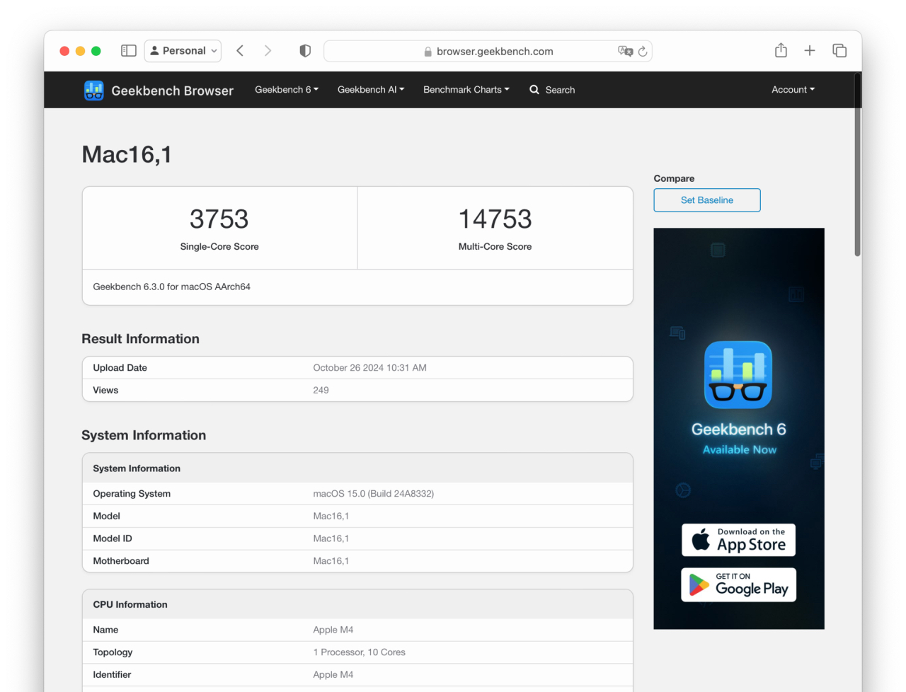The image size is (906, 692).
Task: Click Get it on Google Play badge
Action: pos(739,585)
